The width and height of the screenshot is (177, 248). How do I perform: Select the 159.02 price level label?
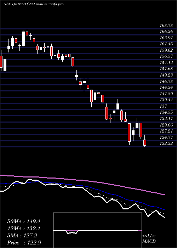pos(166,50)
